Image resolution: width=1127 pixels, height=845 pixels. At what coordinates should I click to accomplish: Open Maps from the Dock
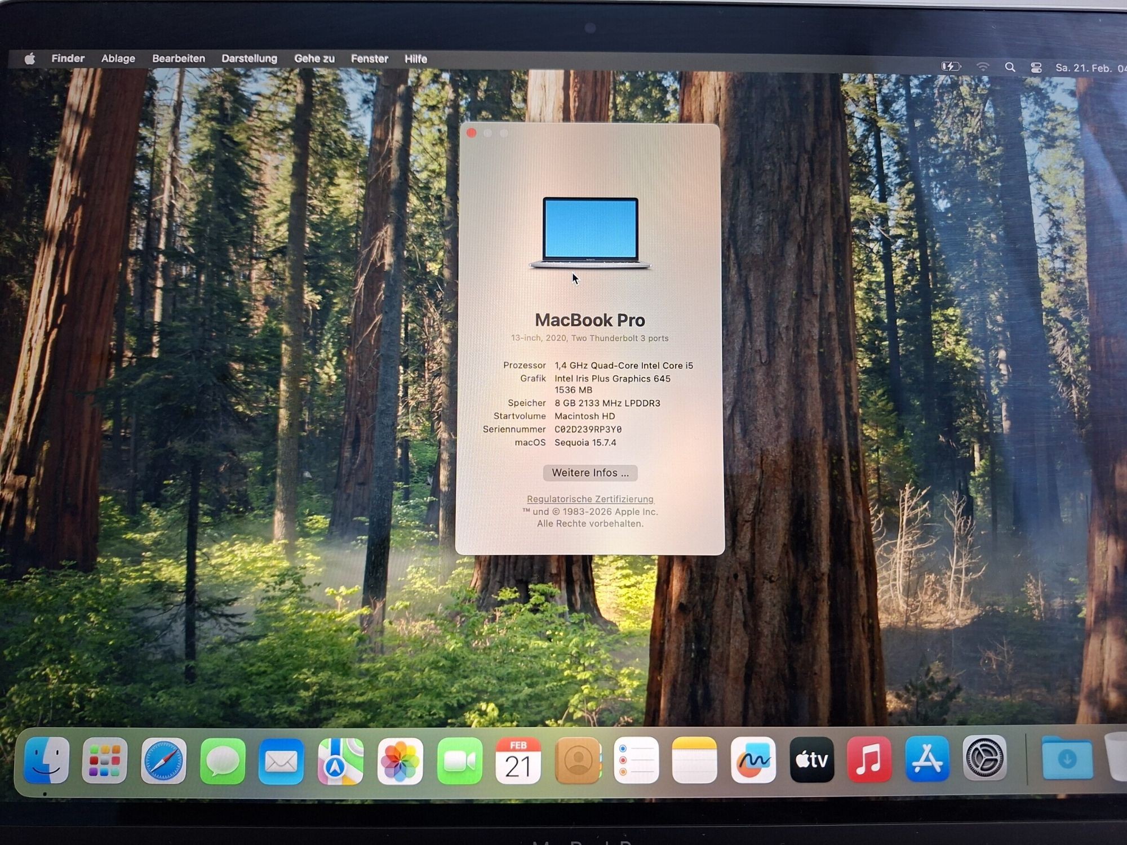(340, 760)
